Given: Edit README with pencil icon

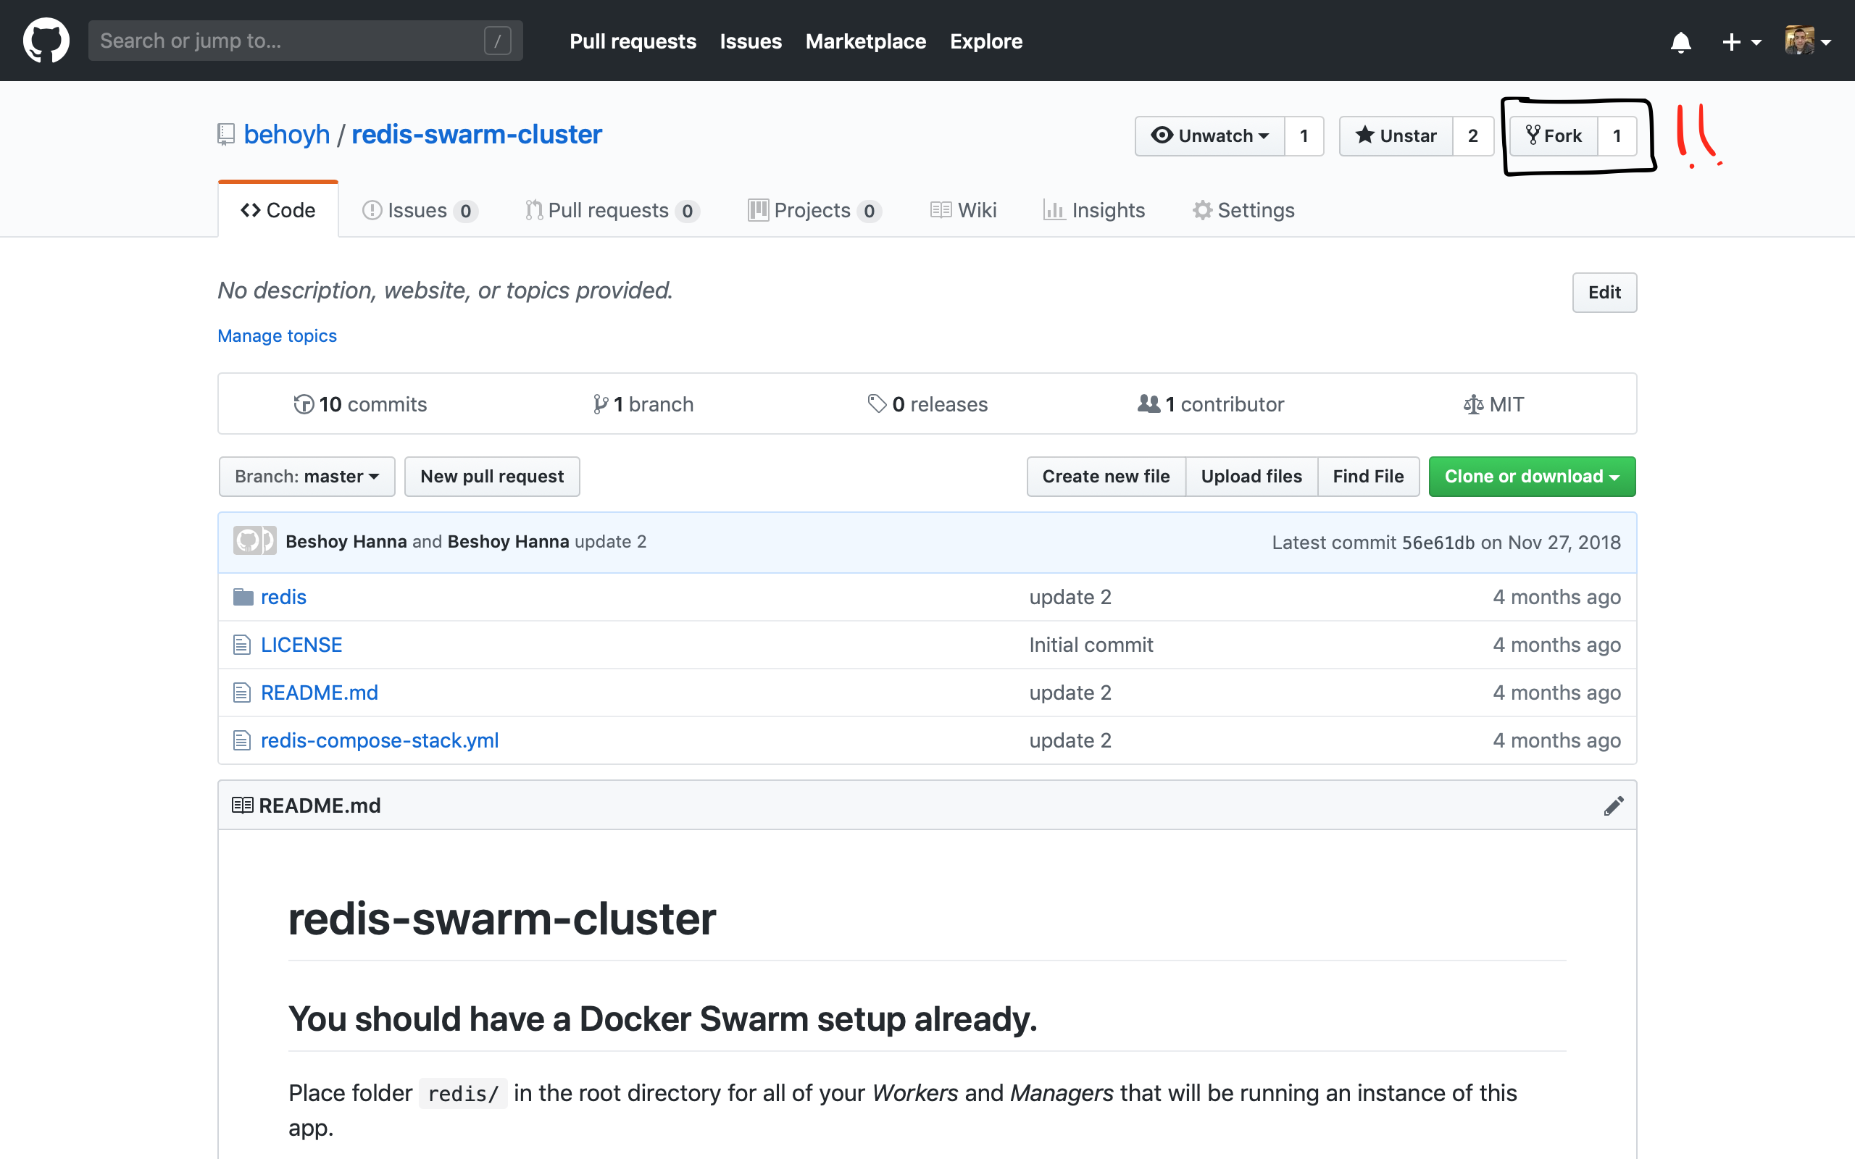Looking at the screenshot, I should click(x=1614, y=806).
